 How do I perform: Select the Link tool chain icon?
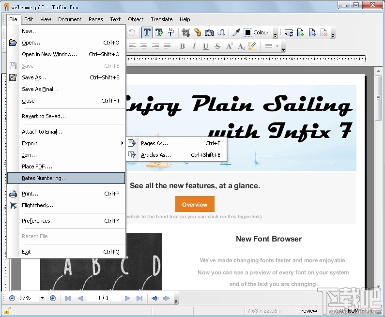[198, 32]
